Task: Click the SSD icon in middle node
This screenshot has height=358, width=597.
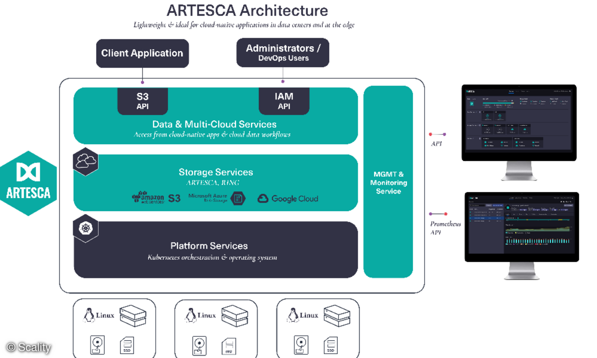Action: pos(229,346)
